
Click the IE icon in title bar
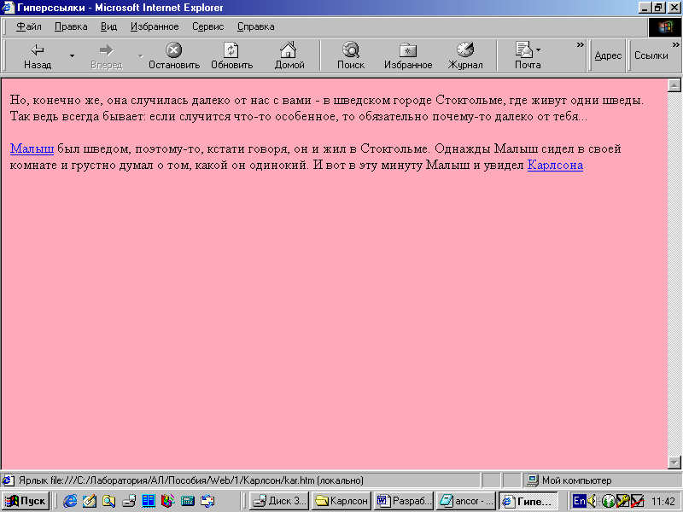point(8,8)
